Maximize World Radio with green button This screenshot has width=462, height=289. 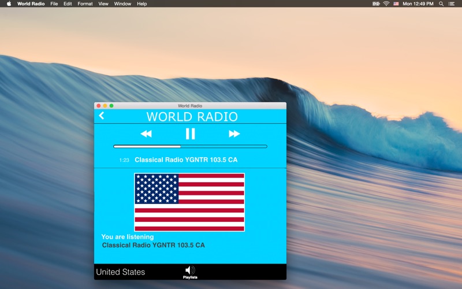(x=111, y=106)
